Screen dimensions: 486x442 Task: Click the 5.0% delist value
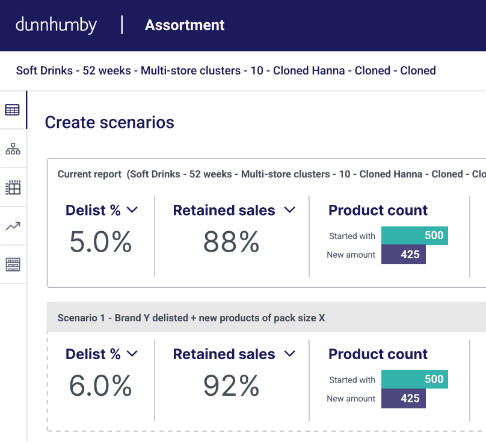point(100,243)
